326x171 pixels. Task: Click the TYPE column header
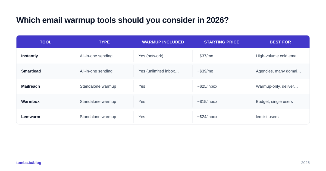coord(104,42)
